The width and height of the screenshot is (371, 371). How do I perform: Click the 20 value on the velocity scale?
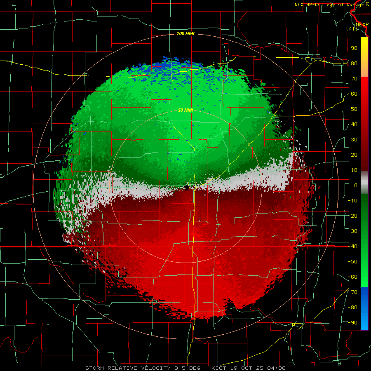tap(354, 155)
